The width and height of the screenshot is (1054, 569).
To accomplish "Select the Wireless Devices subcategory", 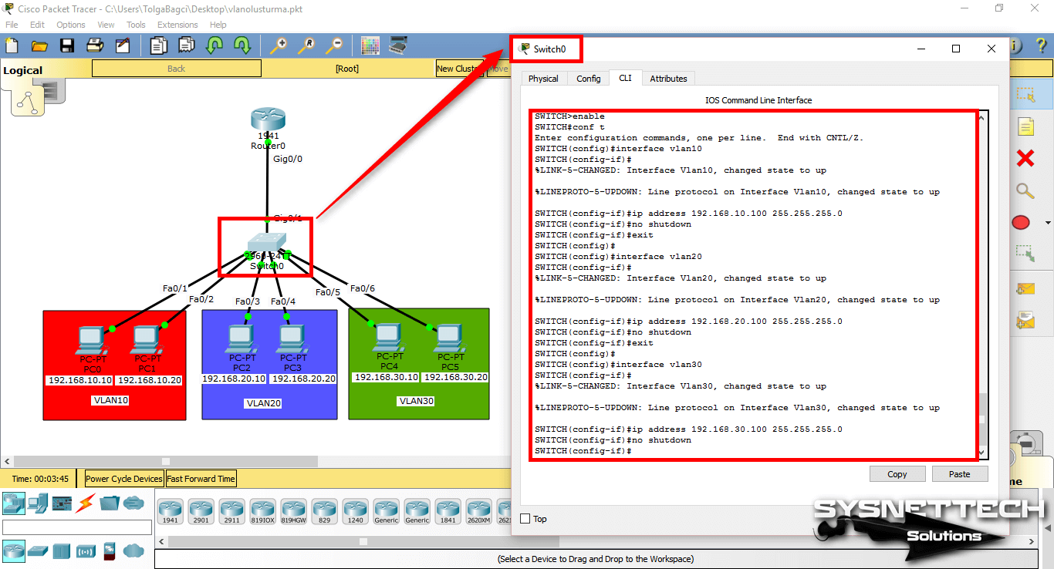I will click(86, 550).
